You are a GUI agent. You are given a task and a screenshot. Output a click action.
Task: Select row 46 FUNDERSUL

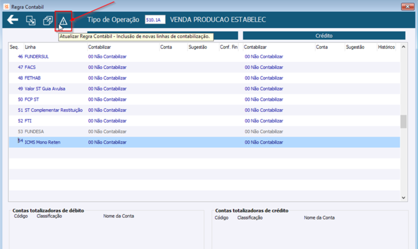pos(204,57)
